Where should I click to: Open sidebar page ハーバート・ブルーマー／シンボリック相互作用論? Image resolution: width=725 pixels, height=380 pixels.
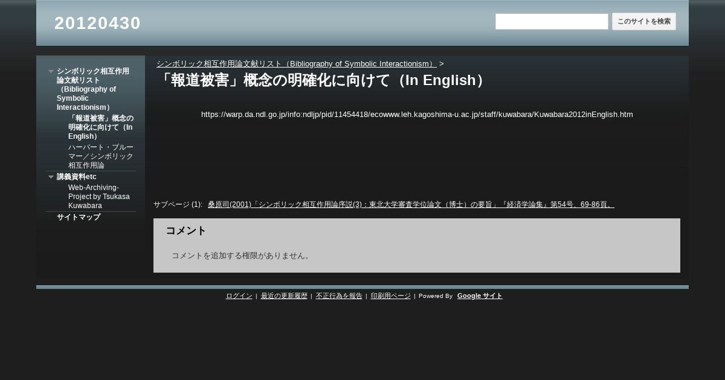[x=101, y=156]
